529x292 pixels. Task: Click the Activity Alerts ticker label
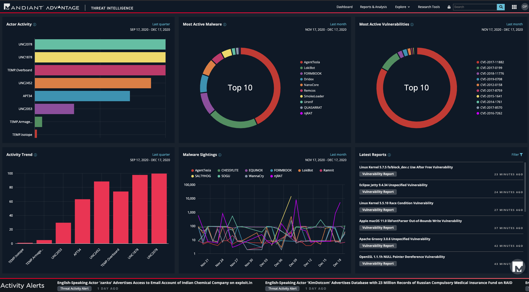click(22, 286)
